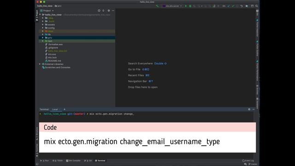Select the mix.lock file

click(x=51, y=58)
